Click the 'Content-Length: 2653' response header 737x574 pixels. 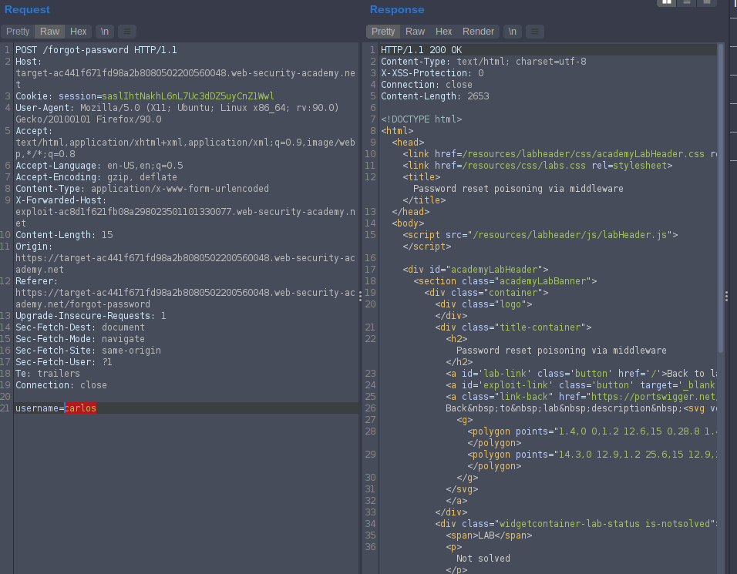pyautogui.click(x=435, y=96)
